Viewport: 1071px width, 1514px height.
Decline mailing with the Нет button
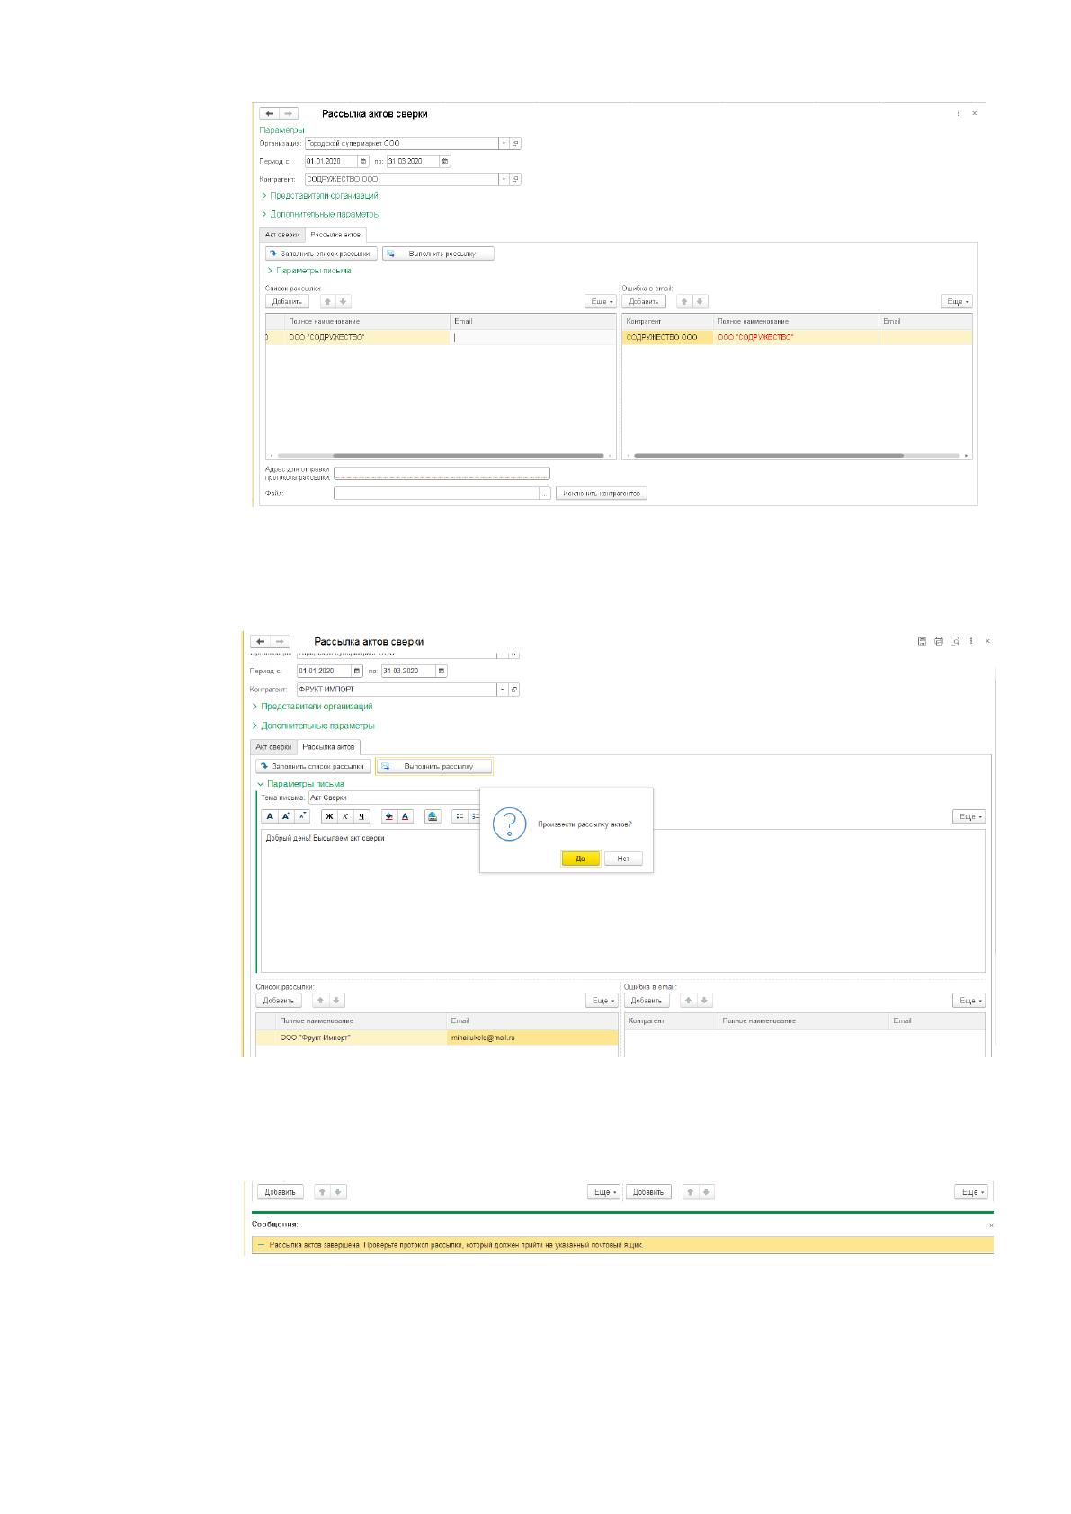pos(623,859)
